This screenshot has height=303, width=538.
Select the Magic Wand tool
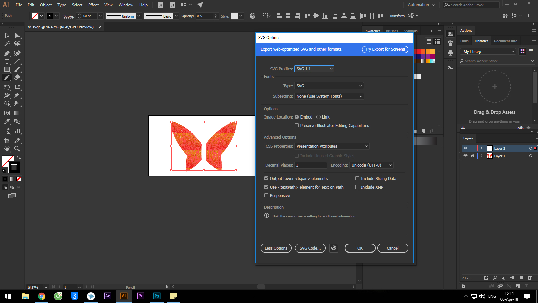7,43
